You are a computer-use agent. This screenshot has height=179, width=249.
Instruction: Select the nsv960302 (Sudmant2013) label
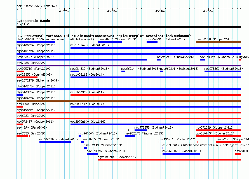[182, 151]
